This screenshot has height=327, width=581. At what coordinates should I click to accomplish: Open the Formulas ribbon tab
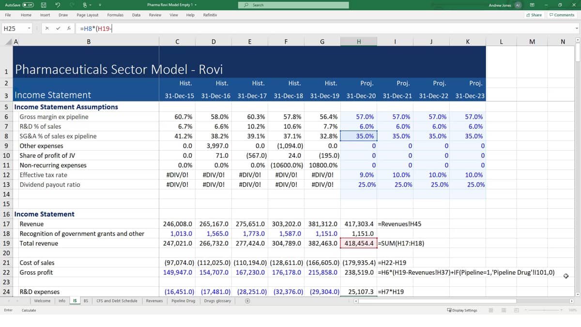[115, 15]
